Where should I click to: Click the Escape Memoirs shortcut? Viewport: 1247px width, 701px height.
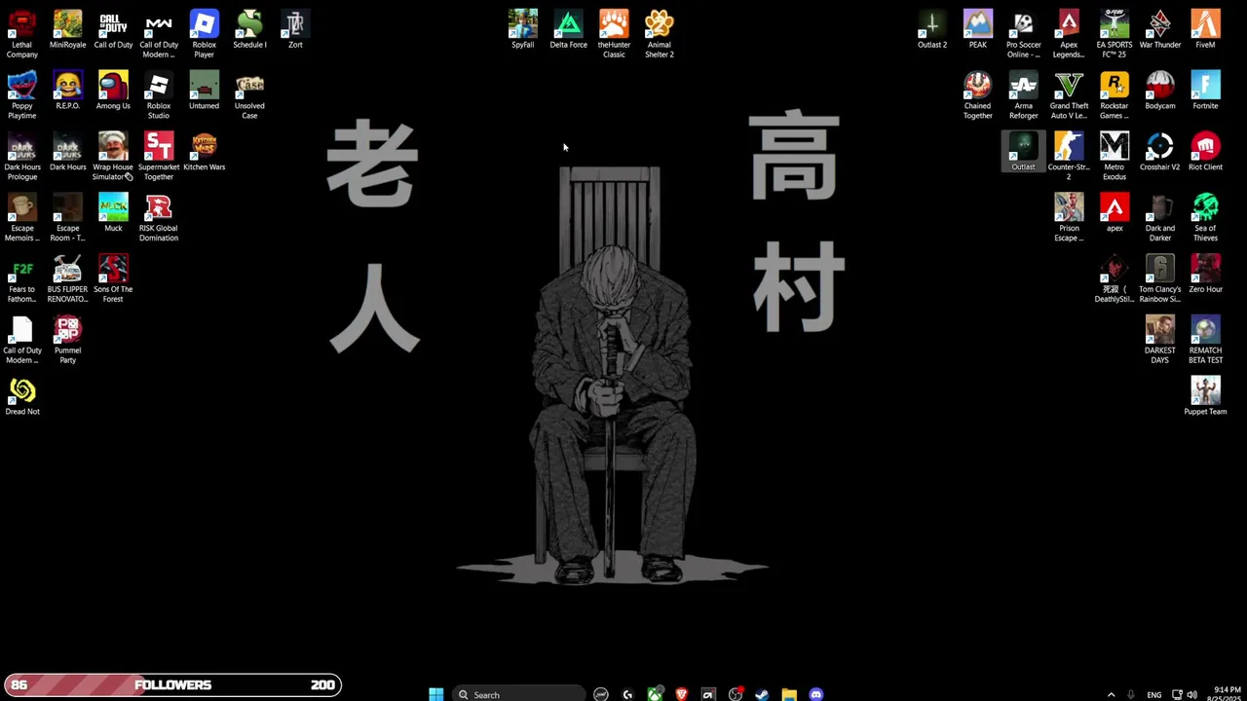click(x=22, y=218)
